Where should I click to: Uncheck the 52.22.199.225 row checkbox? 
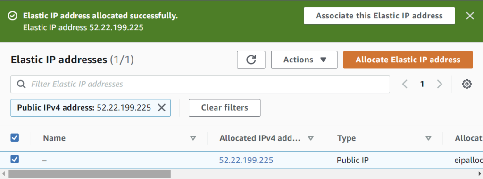[x=15, y=159]
